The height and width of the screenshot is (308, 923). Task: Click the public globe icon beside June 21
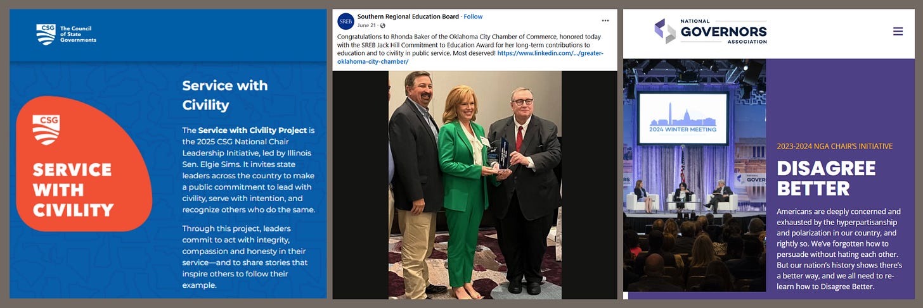[x=383, y=26]
